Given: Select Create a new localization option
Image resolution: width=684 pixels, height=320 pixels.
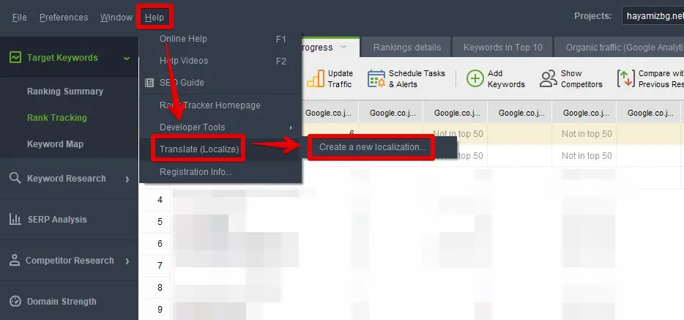Looking at the screenshot, I should pos(372,147).
